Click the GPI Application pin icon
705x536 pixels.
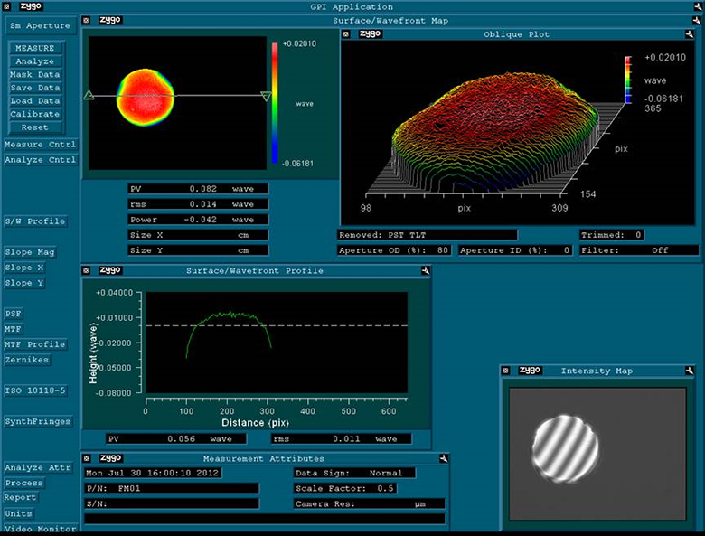point(699,6)
